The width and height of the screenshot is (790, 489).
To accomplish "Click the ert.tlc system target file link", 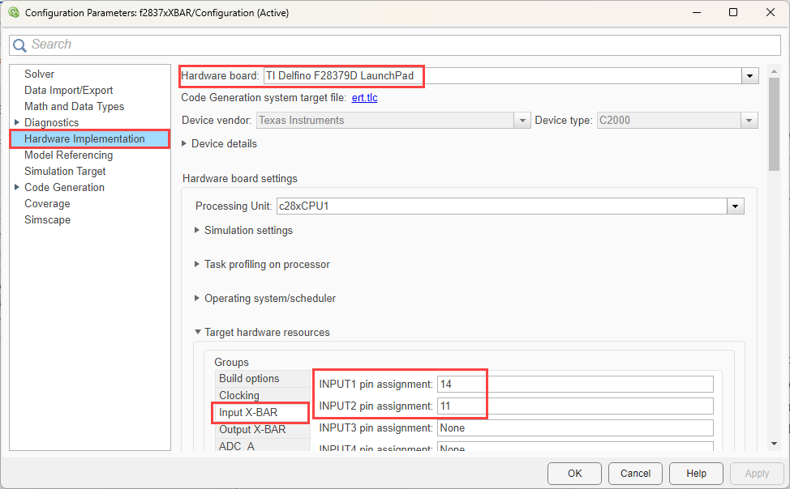I will tap(364, 98).
